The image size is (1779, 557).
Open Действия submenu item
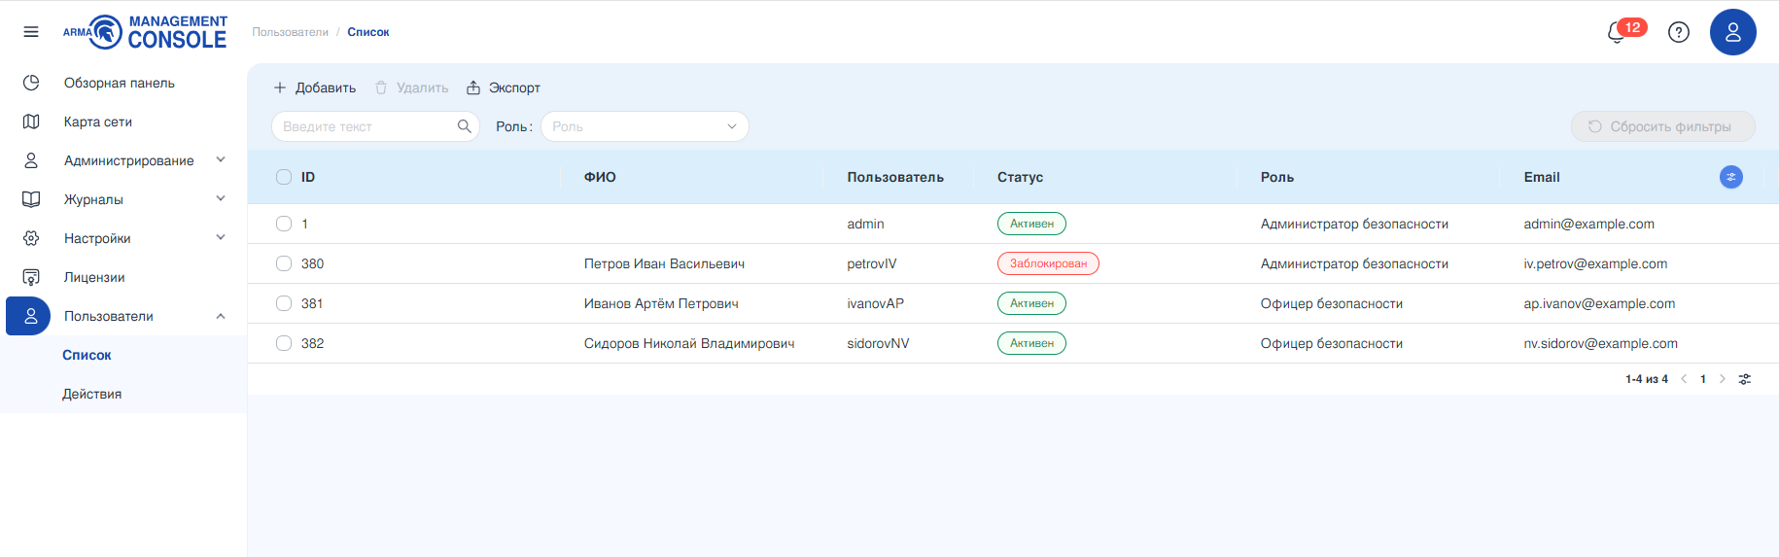pyautogui.click(x=92, y=394)
